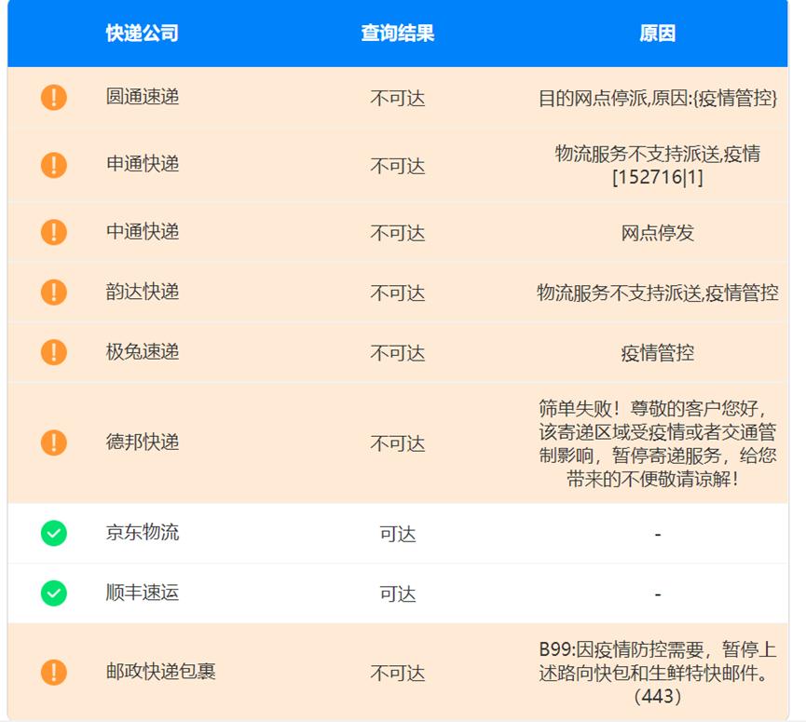Click the warning icon for 邮政快递包裹
This screenshot has height=722, width=806.
[54, 672]
